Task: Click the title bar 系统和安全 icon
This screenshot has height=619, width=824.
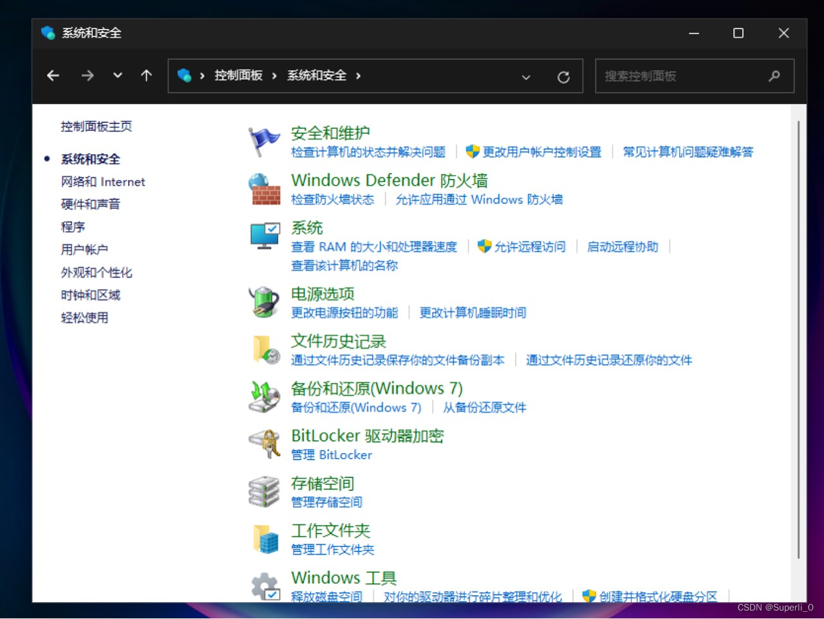Action: (x=48, y=33)
